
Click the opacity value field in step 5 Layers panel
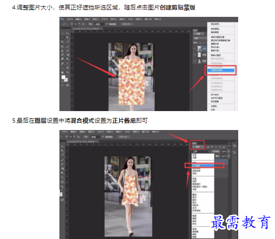(224, 152)
